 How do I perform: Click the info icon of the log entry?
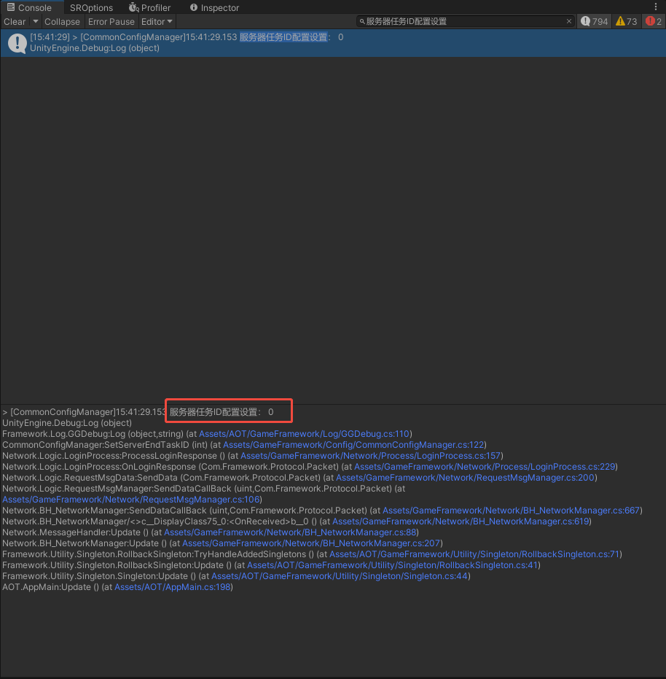(x=17, y=43)
